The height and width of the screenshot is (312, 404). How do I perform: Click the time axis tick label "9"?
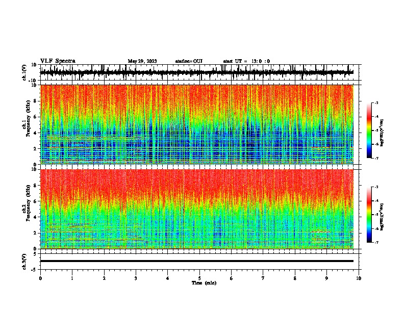tap(326, 278)
